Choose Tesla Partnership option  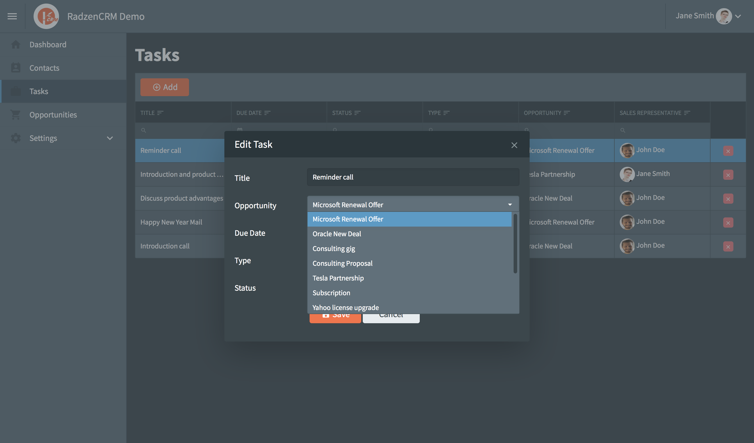[x=409, y=278]
